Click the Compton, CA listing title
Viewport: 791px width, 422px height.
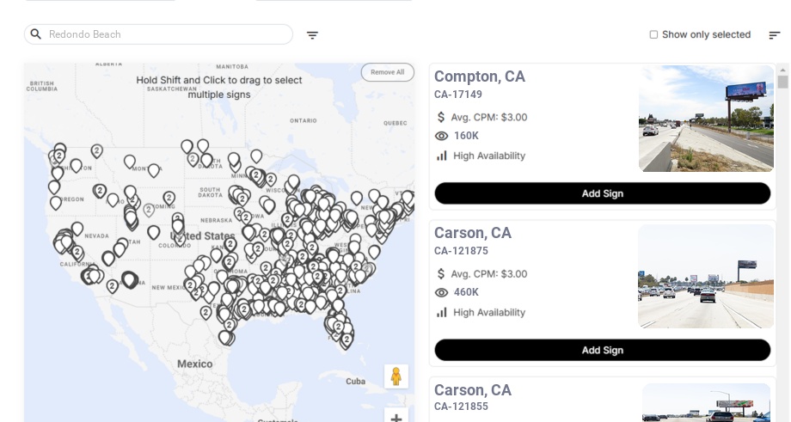480,76
